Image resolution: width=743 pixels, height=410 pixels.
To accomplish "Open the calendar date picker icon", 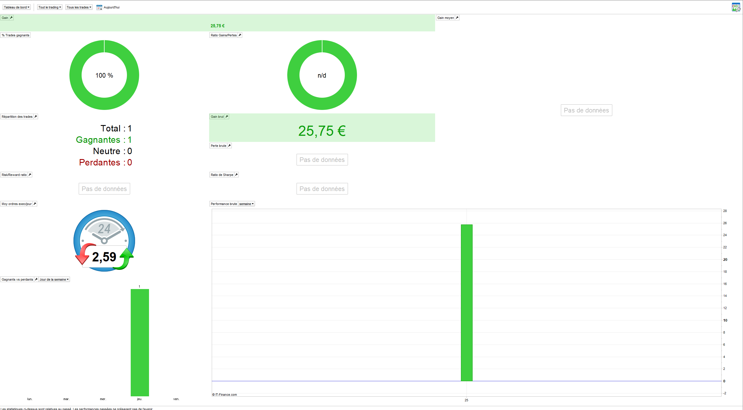I will [x=99, y=7].
